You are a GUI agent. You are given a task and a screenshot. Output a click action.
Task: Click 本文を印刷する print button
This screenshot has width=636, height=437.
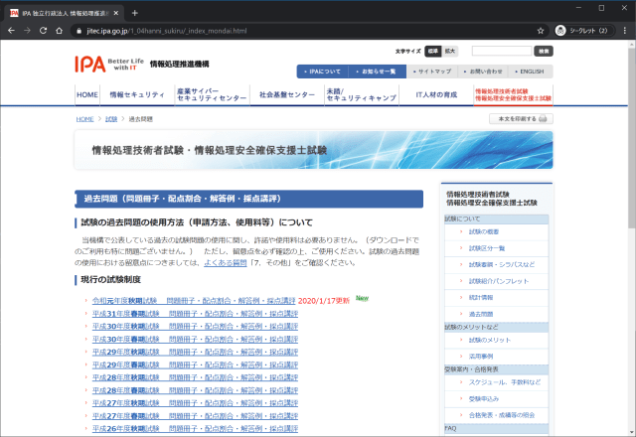click(x=521, y=119)
